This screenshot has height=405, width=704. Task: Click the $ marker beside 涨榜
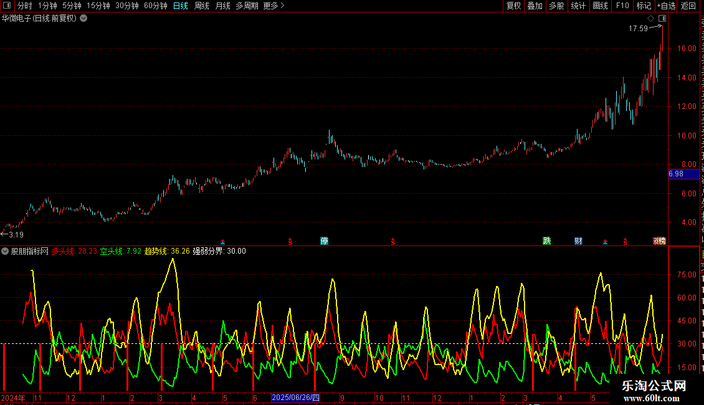[625, 242]
